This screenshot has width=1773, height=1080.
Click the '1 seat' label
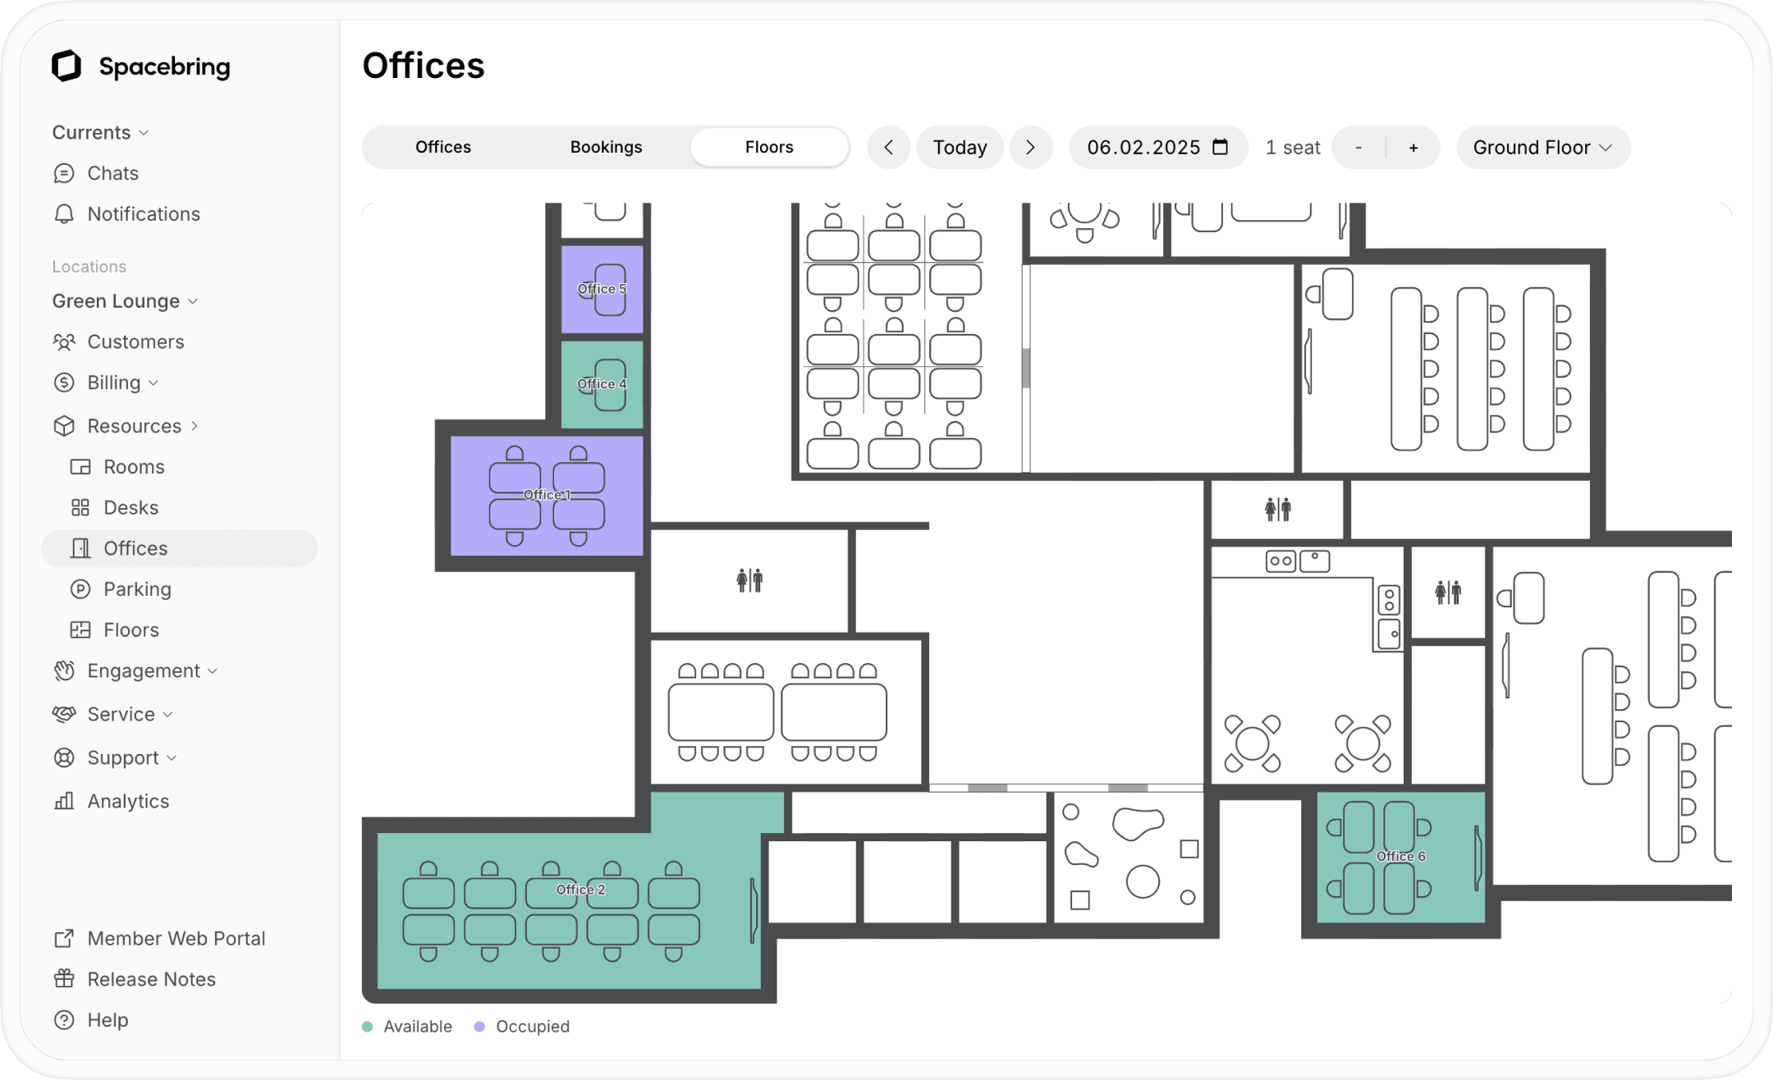tap(1293, 148)
